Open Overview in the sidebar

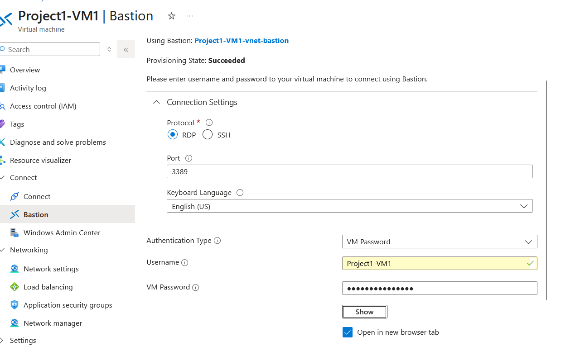click(25, 70)
